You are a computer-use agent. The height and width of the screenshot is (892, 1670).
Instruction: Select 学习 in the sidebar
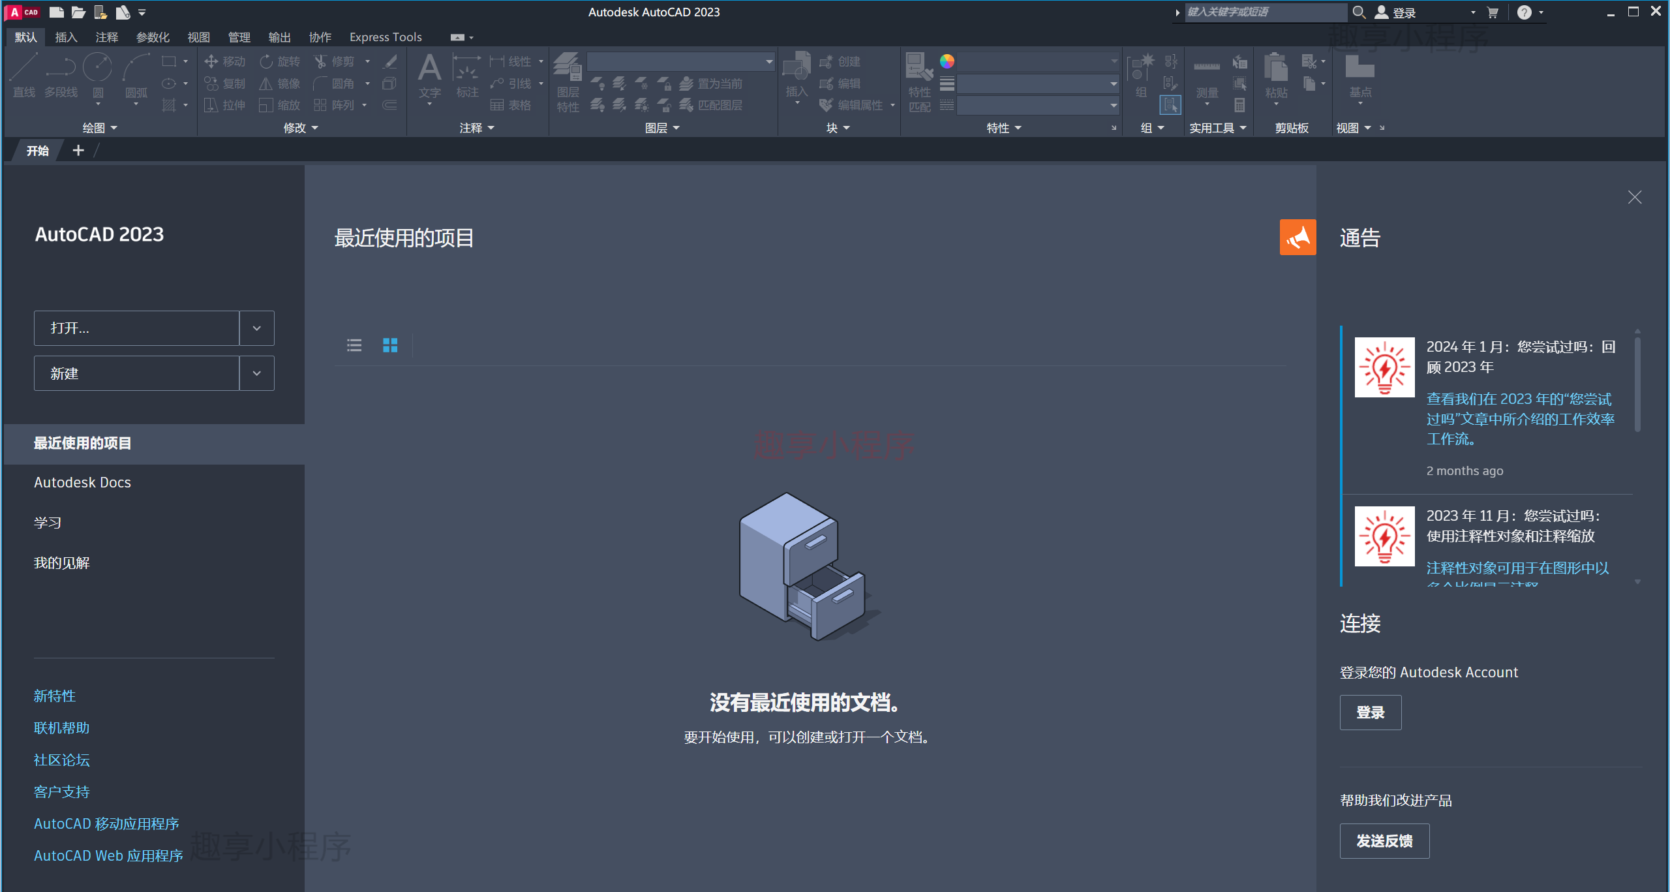[x=48, y=523]
